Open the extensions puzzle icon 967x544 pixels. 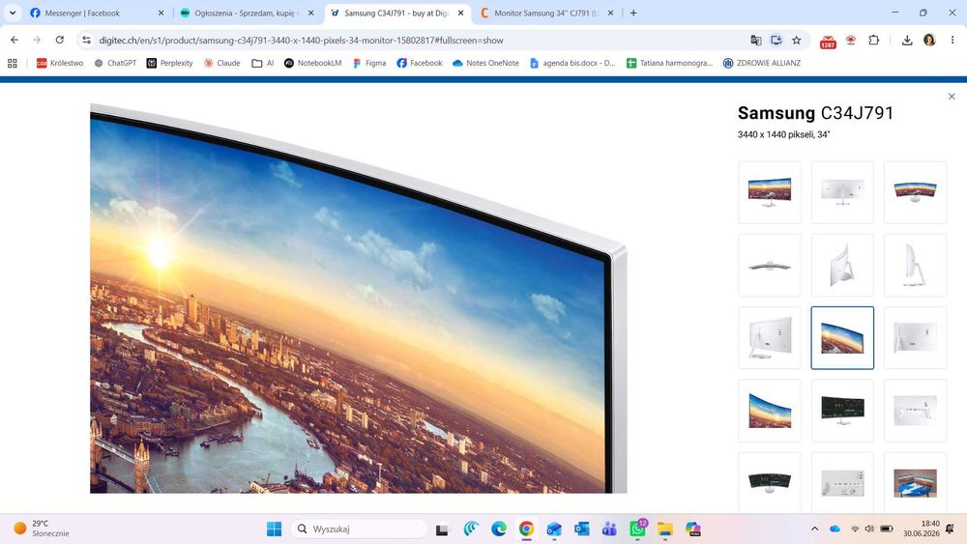point(873,40)
